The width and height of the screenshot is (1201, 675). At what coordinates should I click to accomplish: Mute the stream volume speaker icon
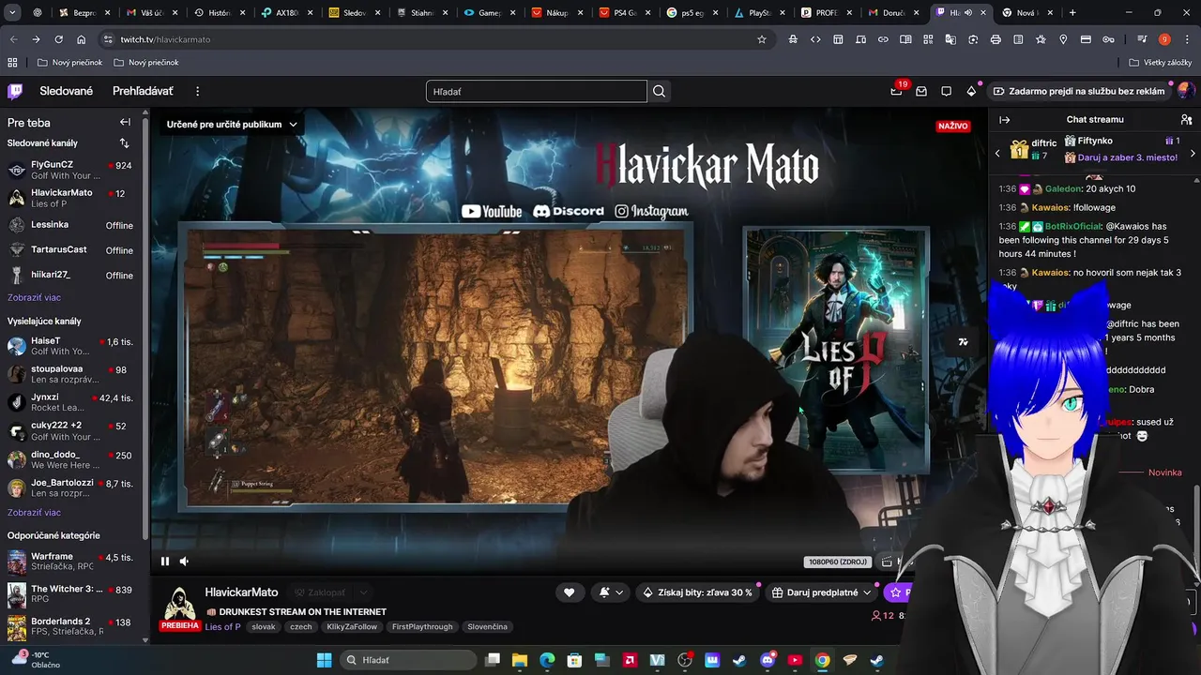184,562
